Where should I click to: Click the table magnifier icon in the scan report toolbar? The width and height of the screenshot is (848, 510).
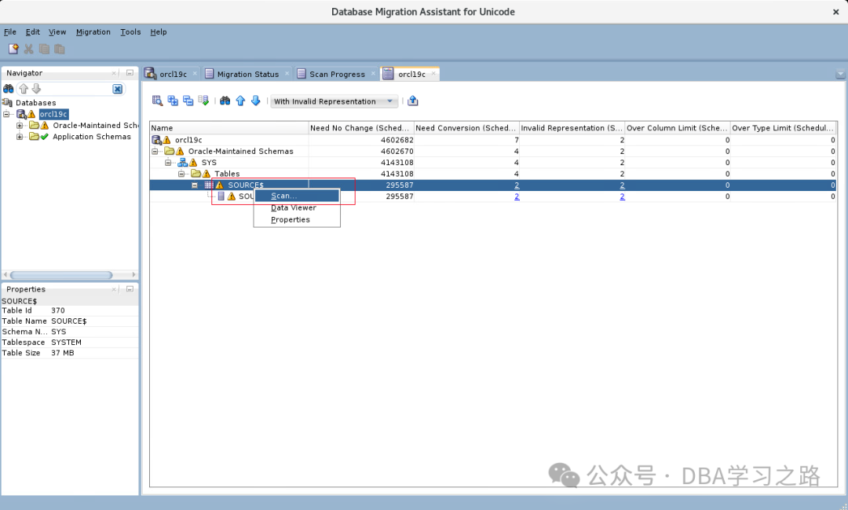pyautogui.click(x=157, y=101)
